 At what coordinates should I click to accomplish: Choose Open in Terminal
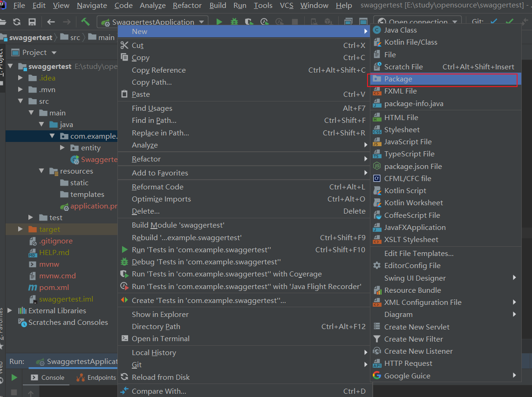244,339
